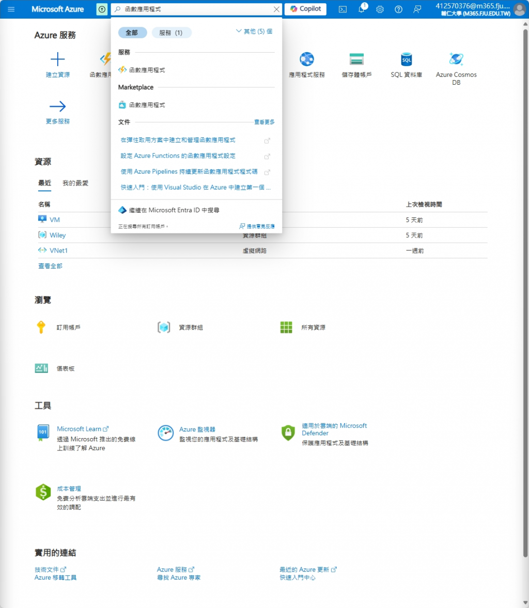
Task: Expand 其他 (5) 個 filters
Action: click(x=254, y=32)
